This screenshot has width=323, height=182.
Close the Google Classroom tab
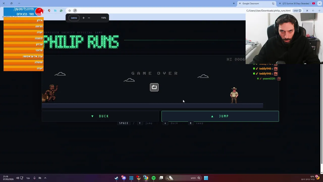coord(240,4)
